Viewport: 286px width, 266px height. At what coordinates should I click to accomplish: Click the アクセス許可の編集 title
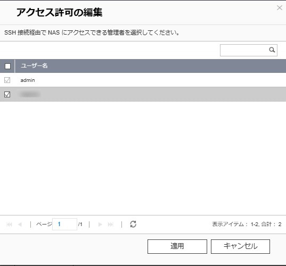click(60, 12)
